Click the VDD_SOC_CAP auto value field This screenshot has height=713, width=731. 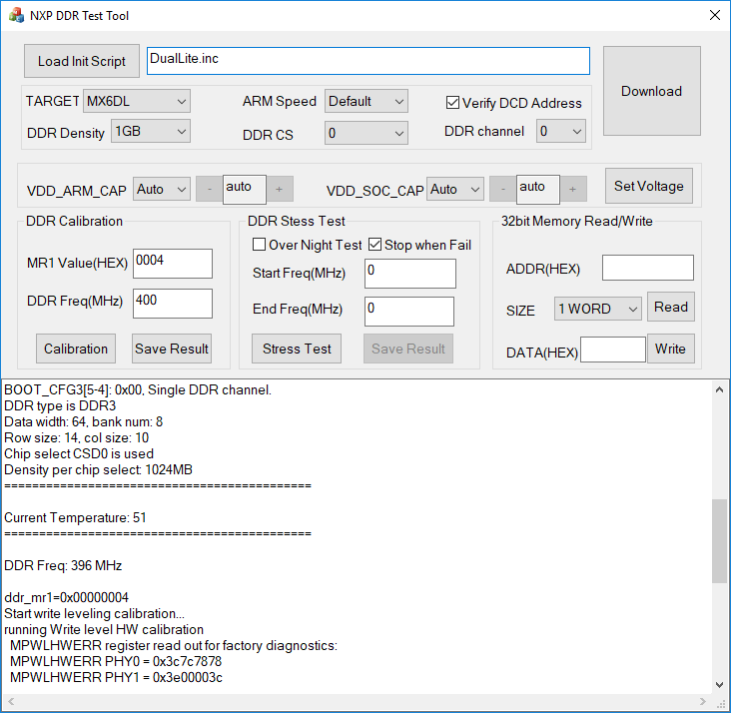538,190
